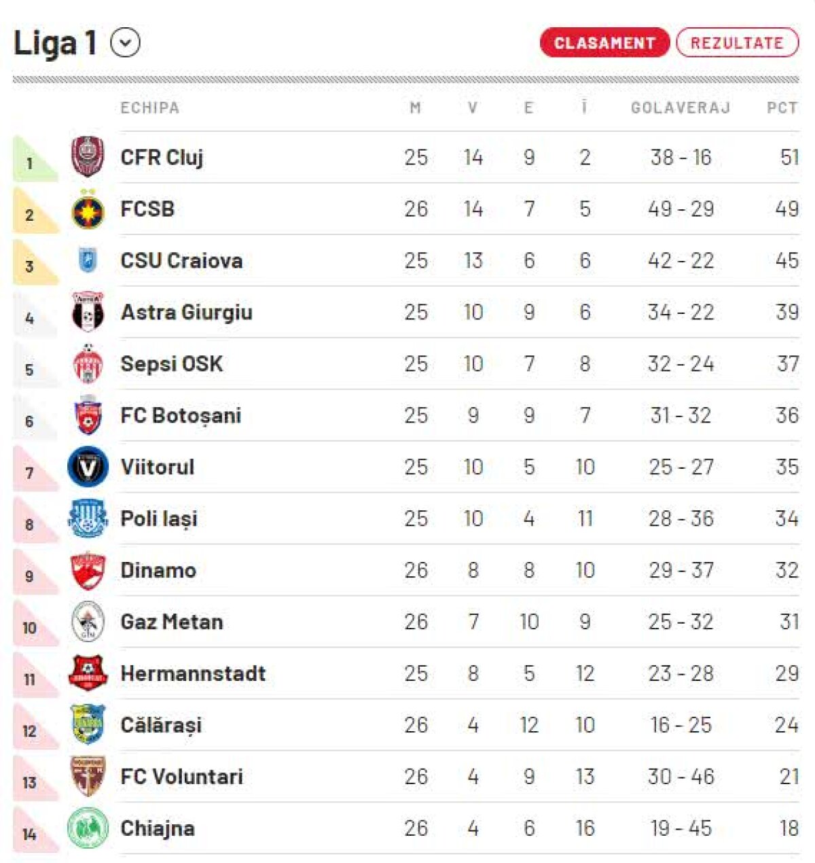Click the FCSB team logo
Image resolution: width=815 pixels, height=863 pixels.
88,210
